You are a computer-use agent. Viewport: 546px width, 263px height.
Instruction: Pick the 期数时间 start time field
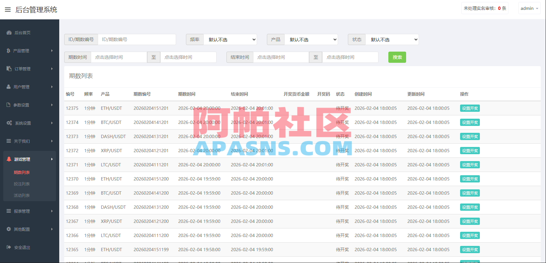119,57
